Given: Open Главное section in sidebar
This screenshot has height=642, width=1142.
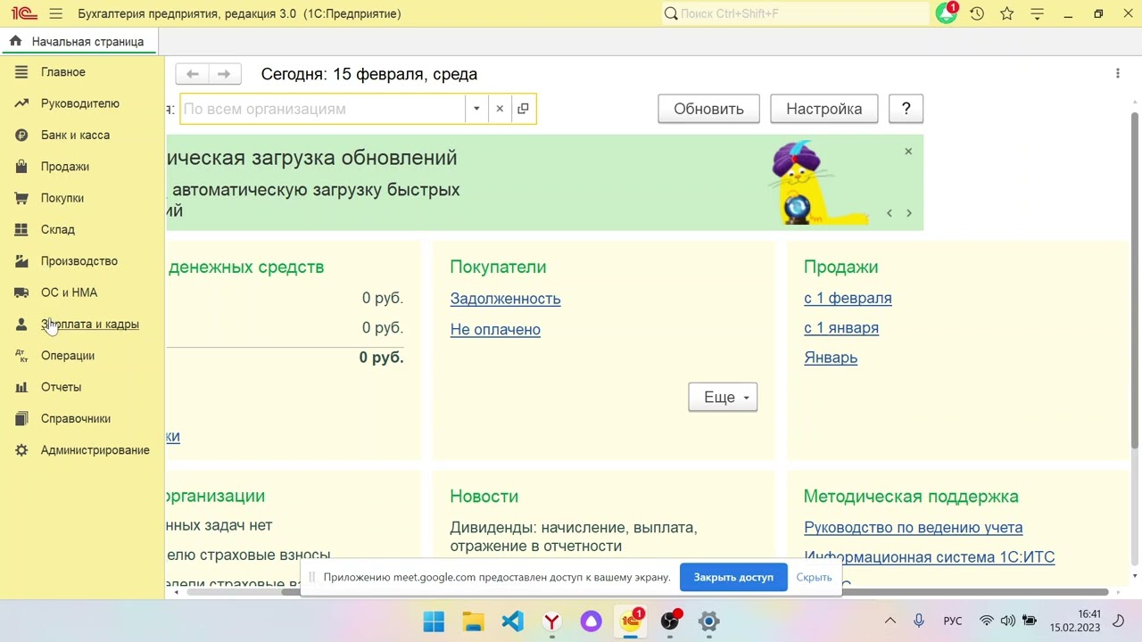Looking at the screenshot, I should (x=63, y=72).
